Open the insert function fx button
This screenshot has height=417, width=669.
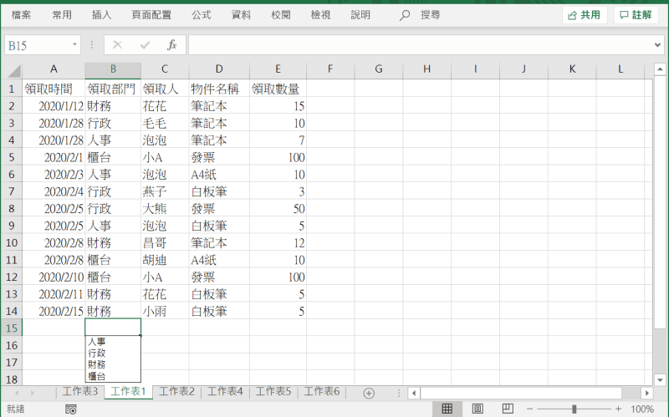coord(172,45)
